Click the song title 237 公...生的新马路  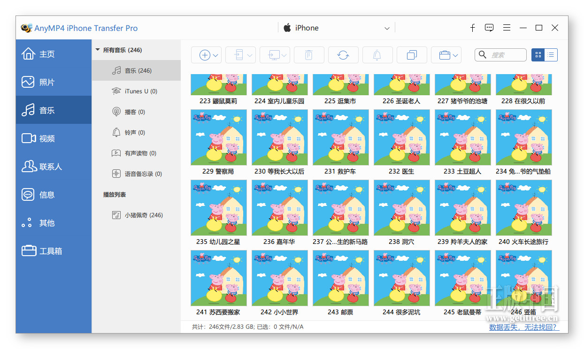point(340,242)
